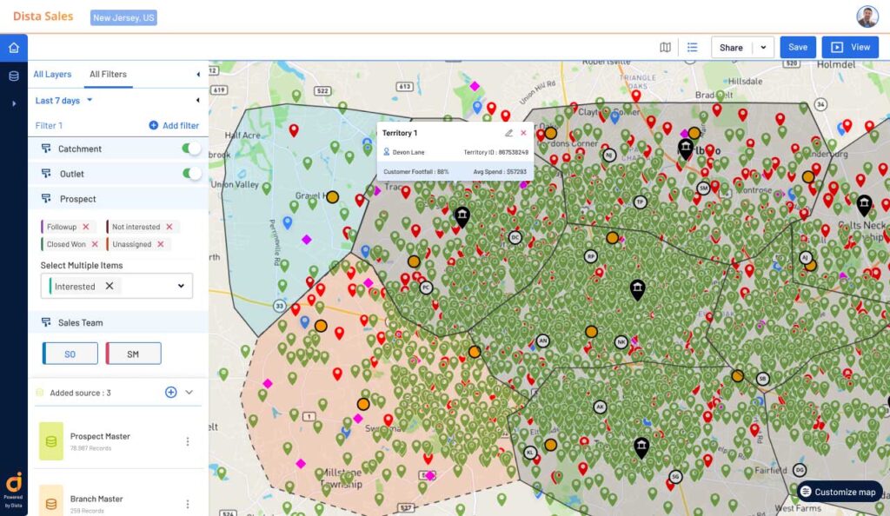This screenshot has width=890, height=516.
Task: Open the Home icon in sidebar
Action: point(14,48)
